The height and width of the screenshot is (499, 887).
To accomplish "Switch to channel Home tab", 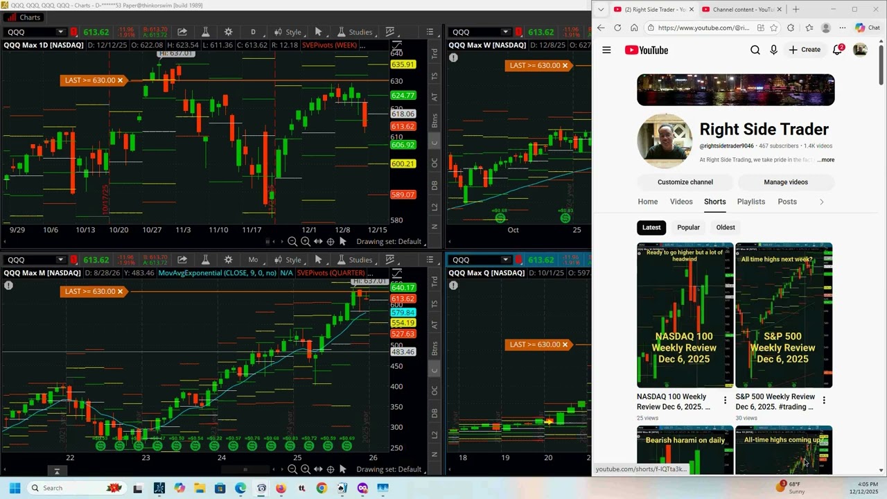I will (648, 202).
